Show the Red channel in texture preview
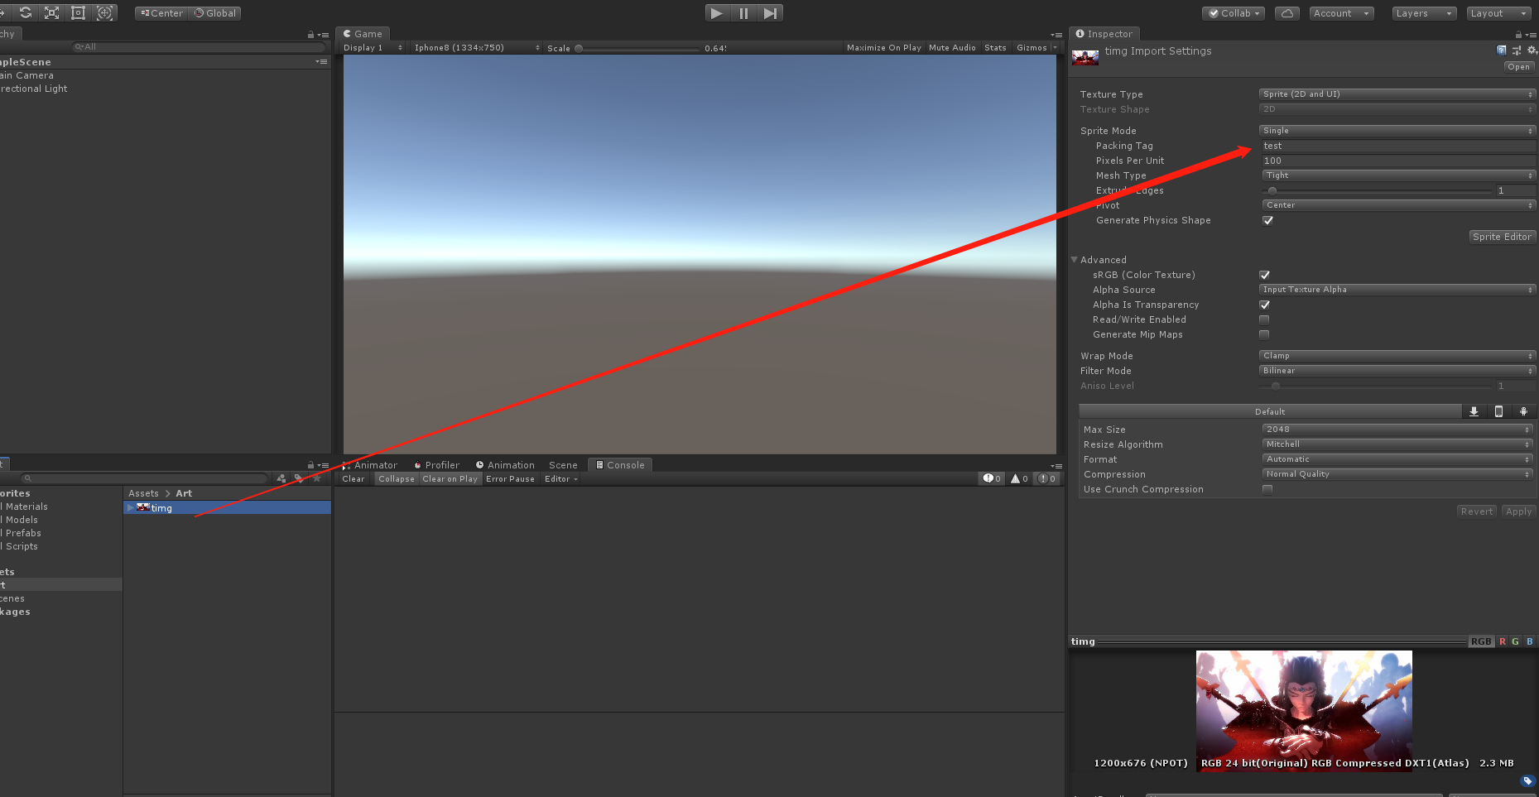This screenshot has width=1539, height=797. pyautogui.click(x=1502, y=641)
